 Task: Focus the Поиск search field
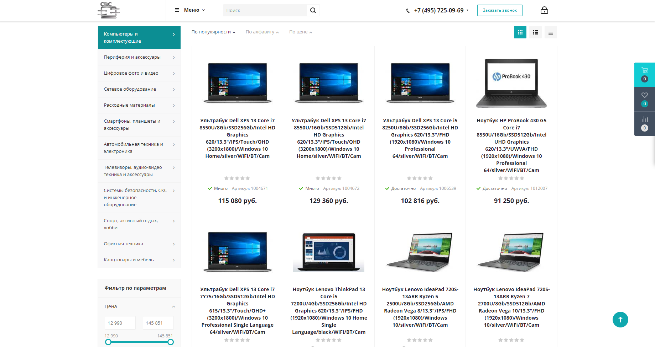(x=265, y=10)
